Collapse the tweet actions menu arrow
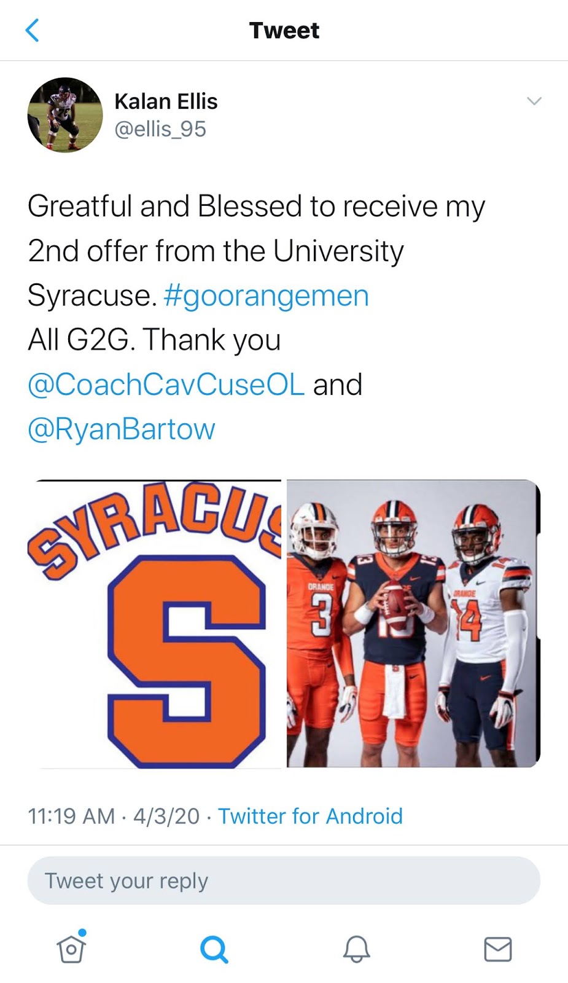The width and height of the screenshot is (568, 983). 534,101
